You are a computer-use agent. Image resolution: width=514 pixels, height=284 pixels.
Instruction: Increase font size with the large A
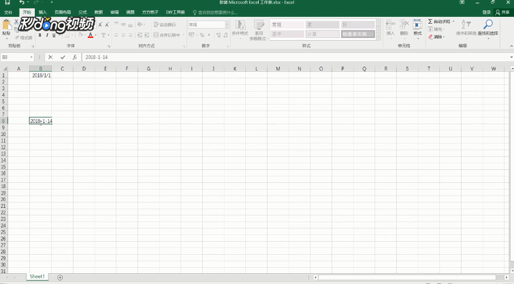tap(100, 24)
